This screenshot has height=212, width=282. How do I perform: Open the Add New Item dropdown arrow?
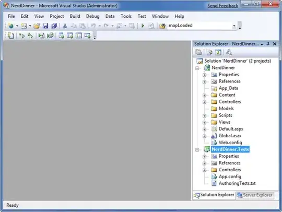30,26
